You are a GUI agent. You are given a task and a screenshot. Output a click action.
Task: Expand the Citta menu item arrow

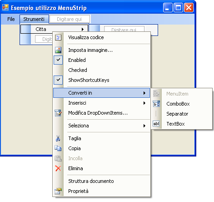(83, 29)
